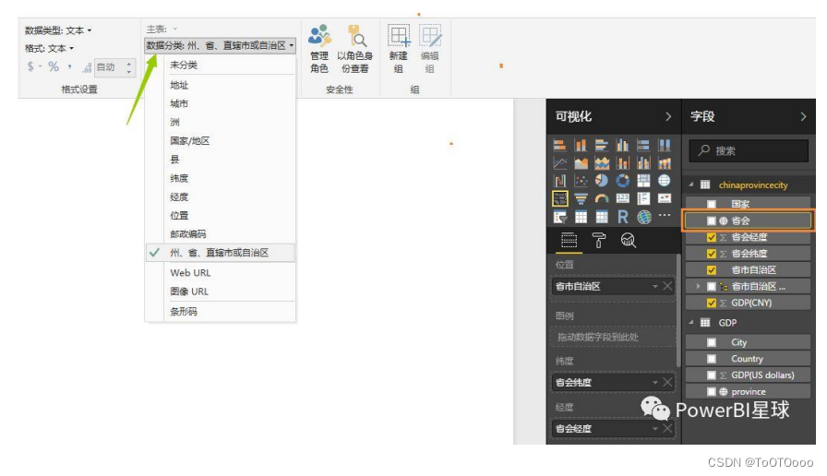The height and width of the screenshot is (476, 827).
Task: Expand the 省市自治区 hierarchy row
Action: tap(698, 286)
